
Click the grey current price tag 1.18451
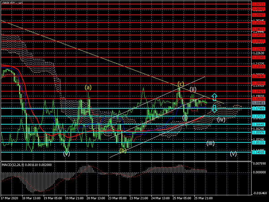[x=259, y=103]
